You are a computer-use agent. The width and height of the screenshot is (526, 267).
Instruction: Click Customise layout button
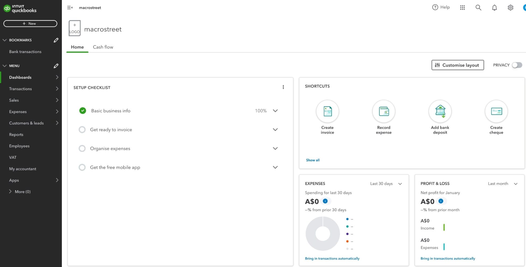[457, 65]
